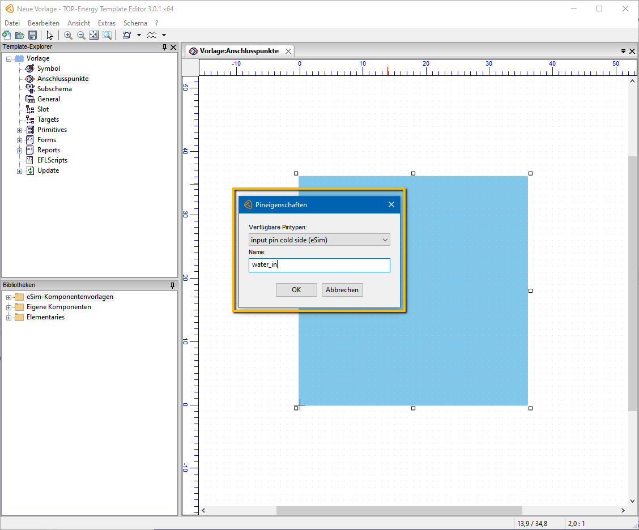
Task: Expand Eigene Komponenten library folder
Action: pos(8,307)
